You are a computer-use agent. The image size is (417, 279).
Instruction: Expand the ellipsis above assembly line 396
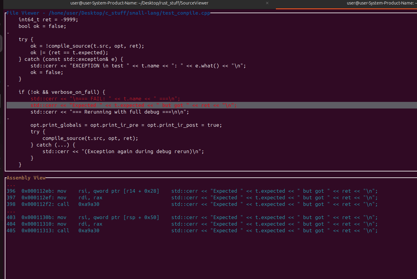(x=11, y=185)
